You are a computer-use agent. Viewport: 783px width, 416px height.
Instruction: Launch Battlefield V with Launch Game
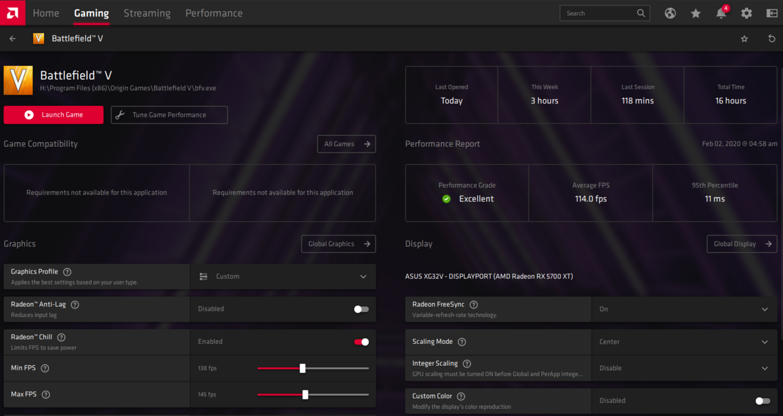point(54,114)
